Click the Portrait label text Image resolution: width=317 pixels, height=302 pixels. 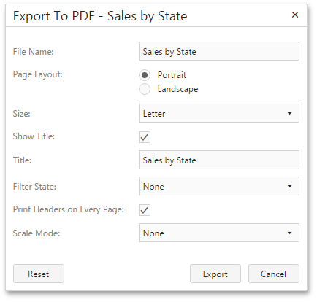(x=172, y=75)
